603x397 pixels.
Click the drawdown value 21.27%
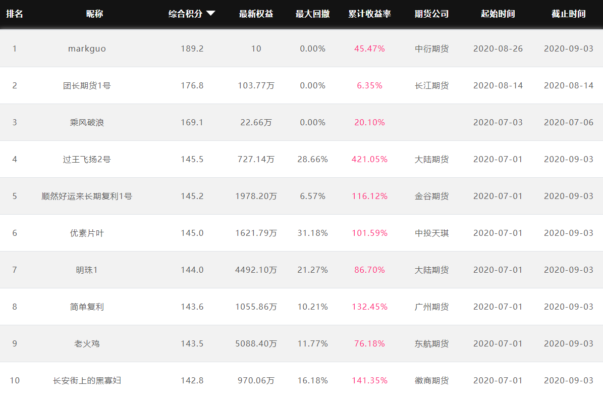click(x=313, y=270)
